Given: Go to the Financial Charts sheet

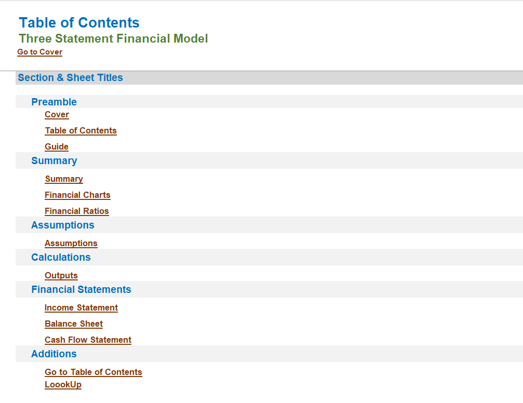Looking at the screenshot, I should coord(77,195).
